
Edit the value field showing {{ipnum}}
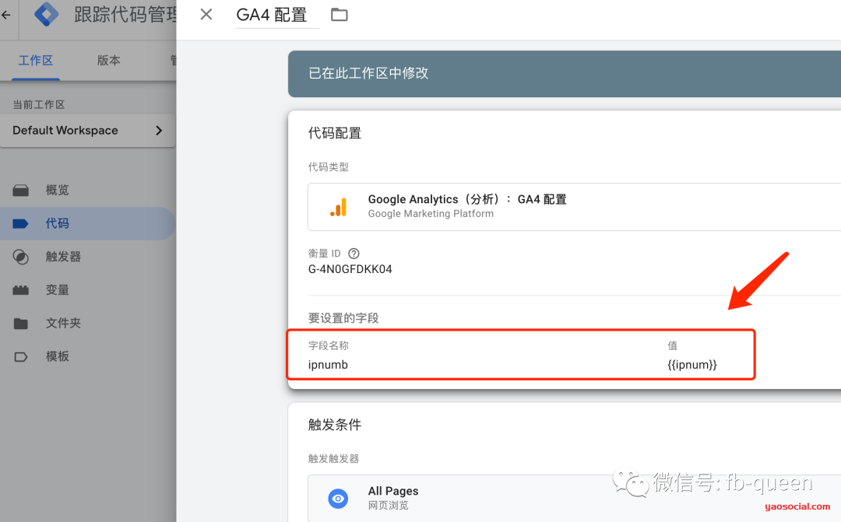coord(692,364)
